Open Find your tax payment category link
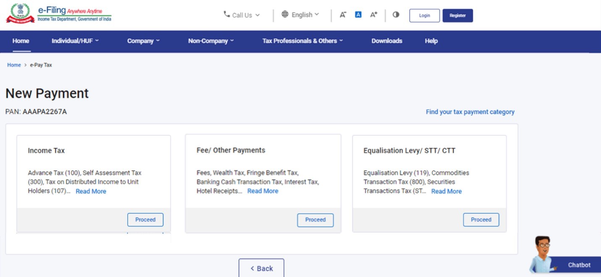 tap(470, 112)
